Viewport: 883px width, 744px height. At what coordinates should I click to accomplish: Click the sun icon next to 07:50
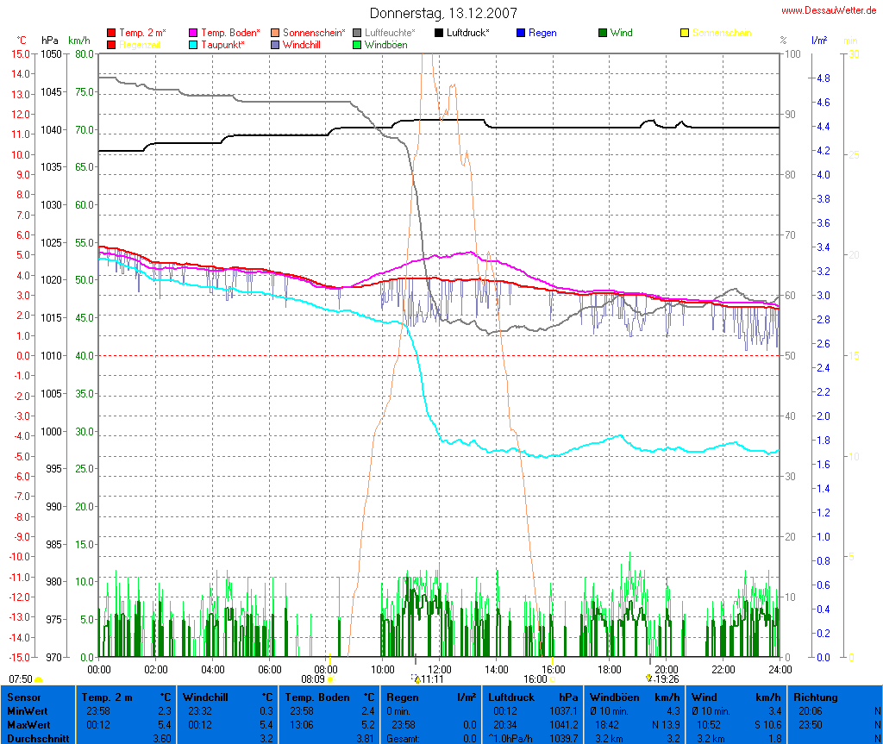pos(39,679)
